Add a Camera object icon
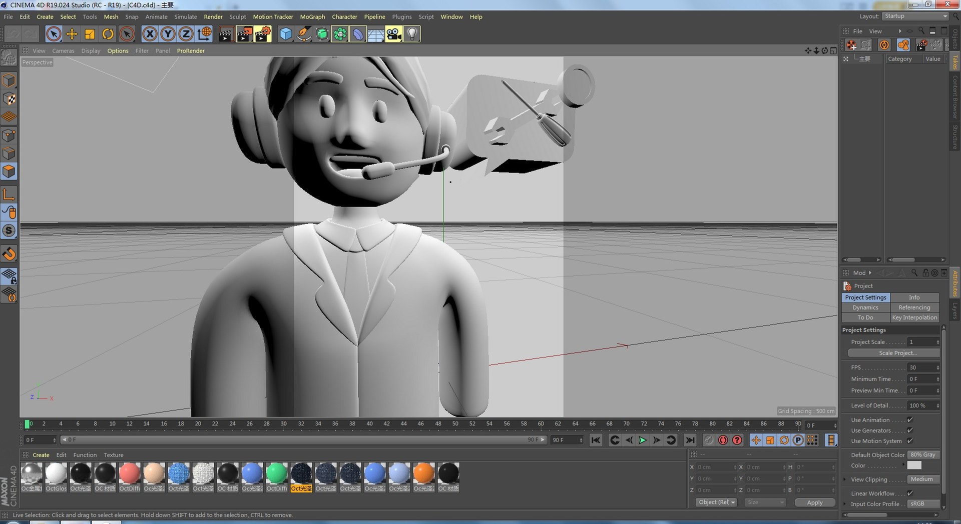This screenshot has width=961, height=524. [x=394, y=34]
